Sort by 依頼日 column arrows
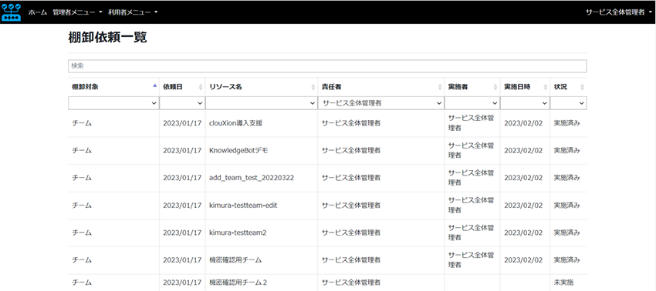Viewport: 656px width, 291px height. click(x=201, y=87)
